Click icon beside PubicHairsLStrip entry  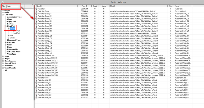[36, 33]
